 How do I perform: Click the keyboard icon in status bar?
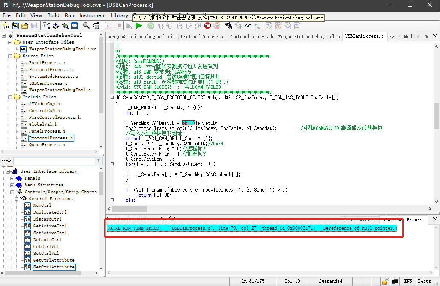(x=395, y=281)
